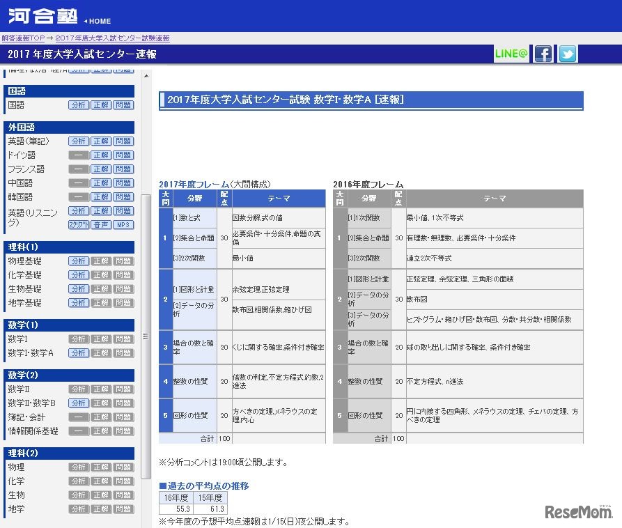This screenshot has width=622, height=528.
Task: Open 問題 for ドイツ語
Action: (x=123, y=155)
